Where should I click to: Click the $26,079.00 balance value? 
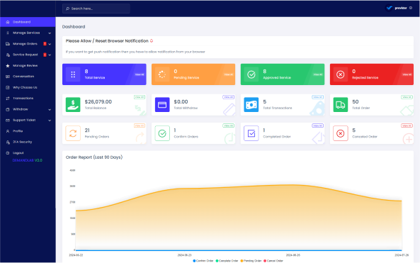pos(98,101)
